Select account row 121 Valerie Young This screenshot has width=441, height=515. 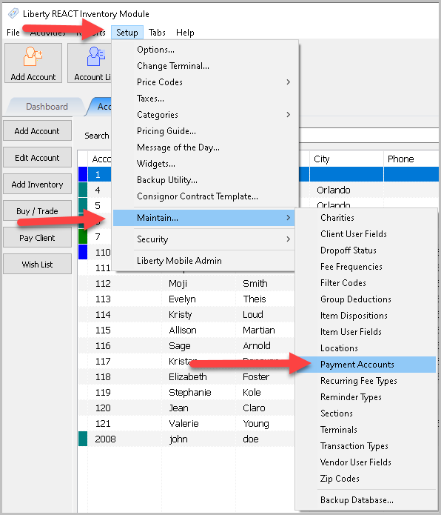(186, 424)
